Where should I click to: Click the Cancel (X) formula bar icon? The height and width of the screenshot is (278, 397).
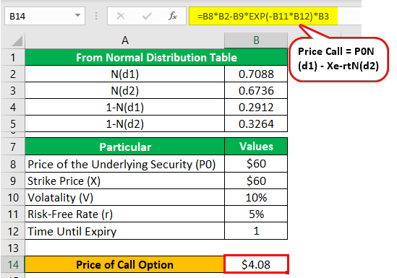[121, 16]
